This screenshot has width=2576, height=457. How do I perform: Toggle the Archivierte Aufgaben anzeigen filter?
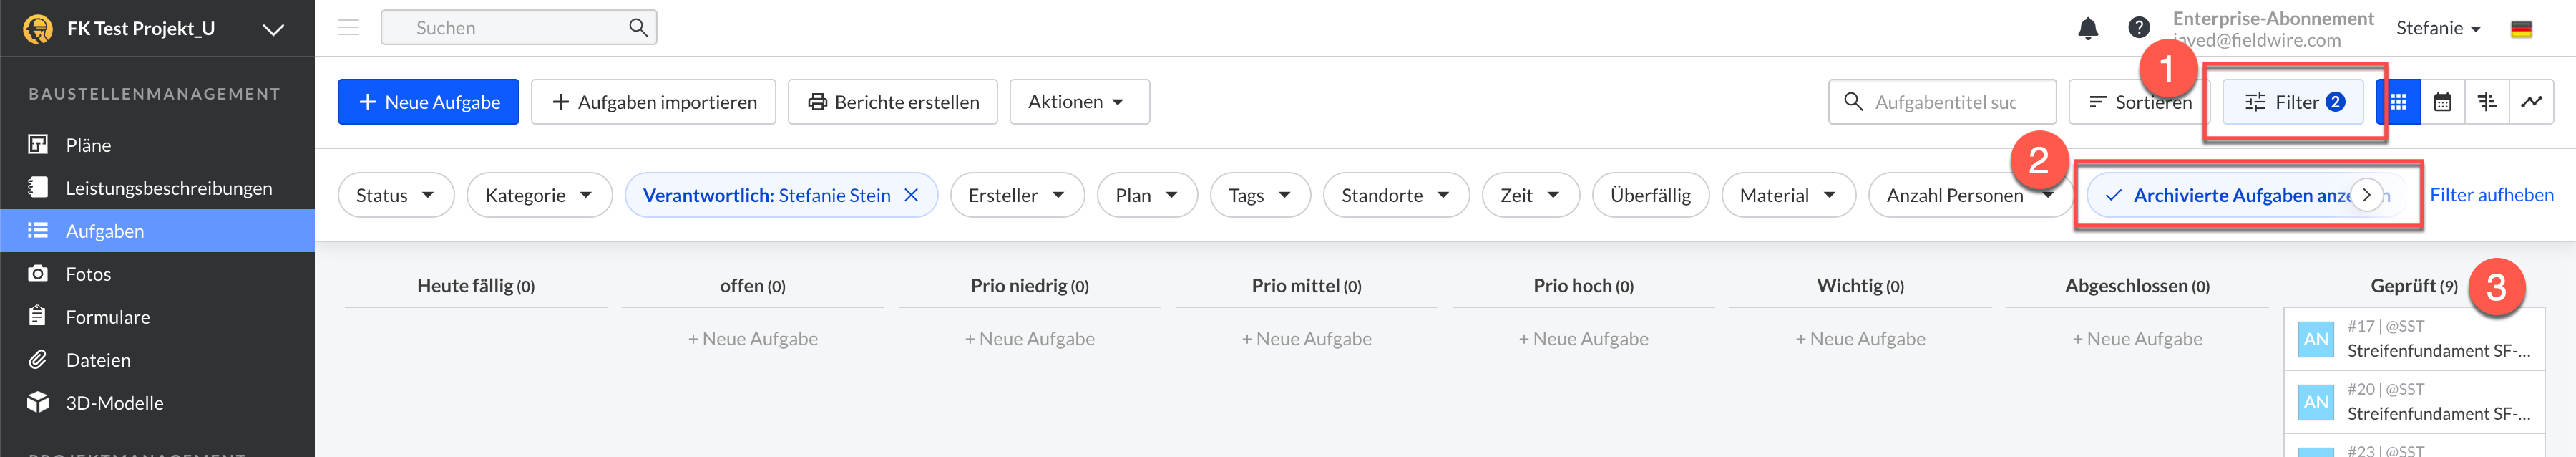tap(2230, 196)
